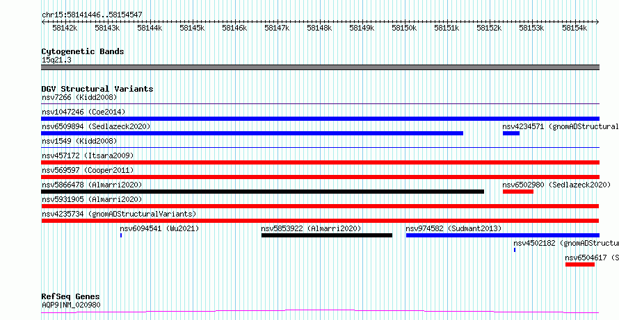
Task: Click the 58143k ruler tick label
Action: pos(107,28)
